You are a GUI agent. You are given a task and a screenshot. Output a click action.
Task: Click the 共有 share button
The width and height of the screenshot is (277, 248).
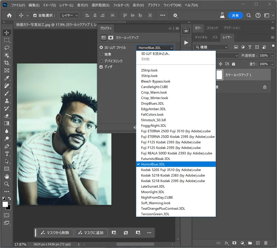coord(235,15)
